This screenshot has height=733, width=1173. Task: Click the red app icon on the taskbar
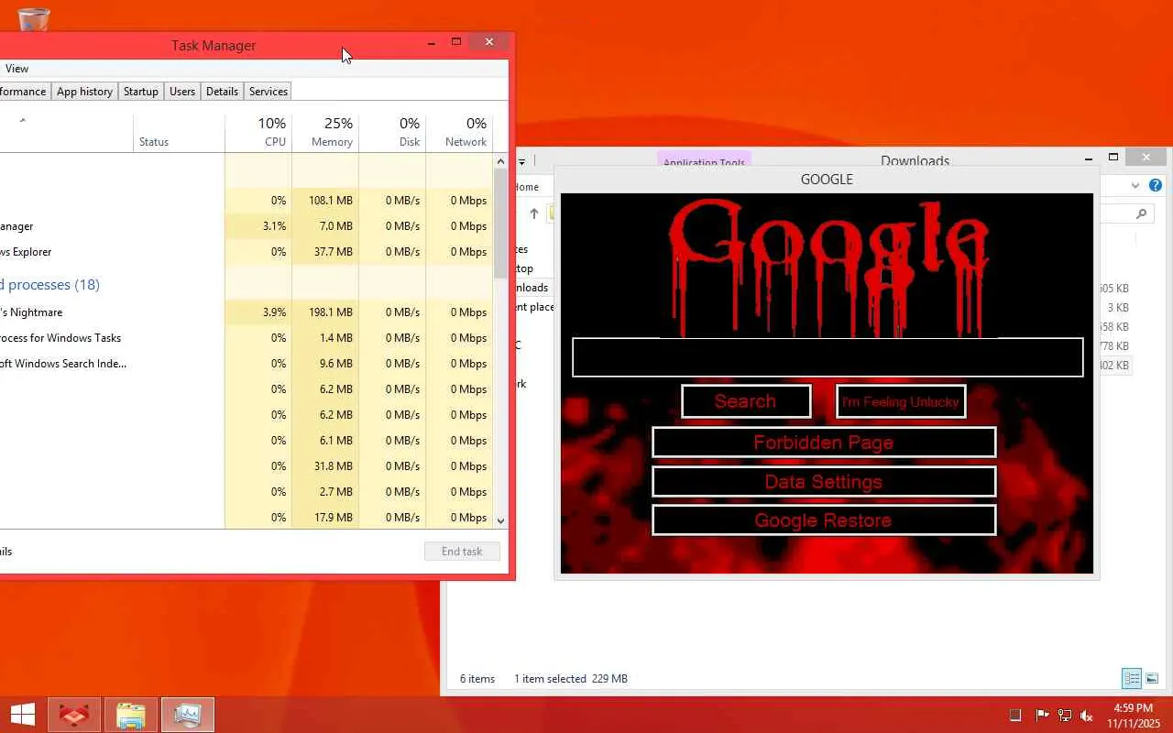pos(74,715)
